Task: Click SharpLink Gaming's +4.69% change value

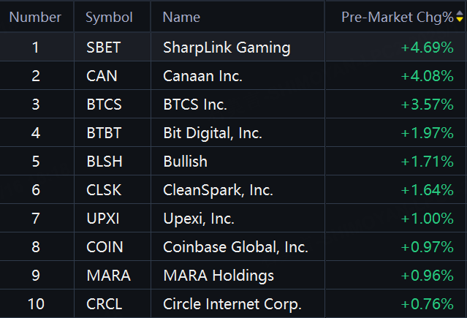Action: pyautogui.click(x=428, y=48)
